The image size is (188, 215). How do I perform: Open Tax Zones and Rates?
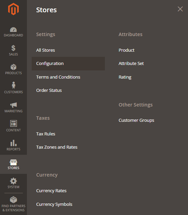(57, 147)
